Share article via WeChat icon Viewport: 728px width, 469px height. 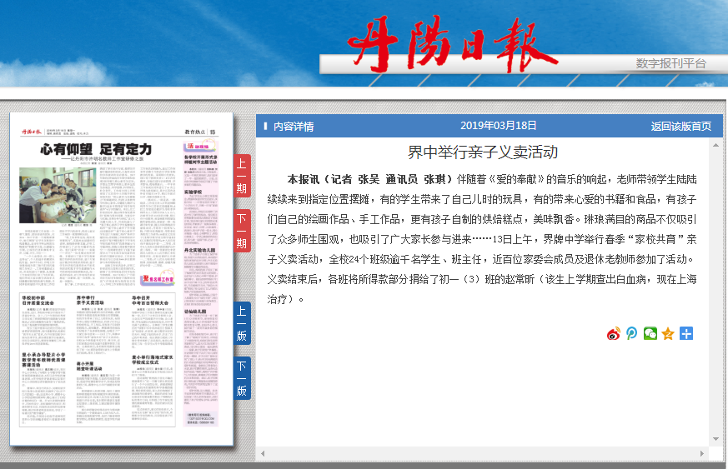pyautogui.click(x=650, y=333)
